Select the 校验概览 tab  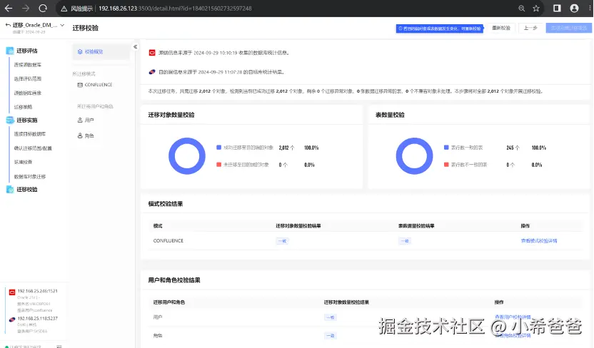101,52
